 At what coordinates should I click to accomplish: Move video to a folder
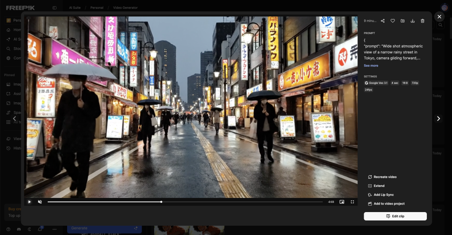[403, 21]
